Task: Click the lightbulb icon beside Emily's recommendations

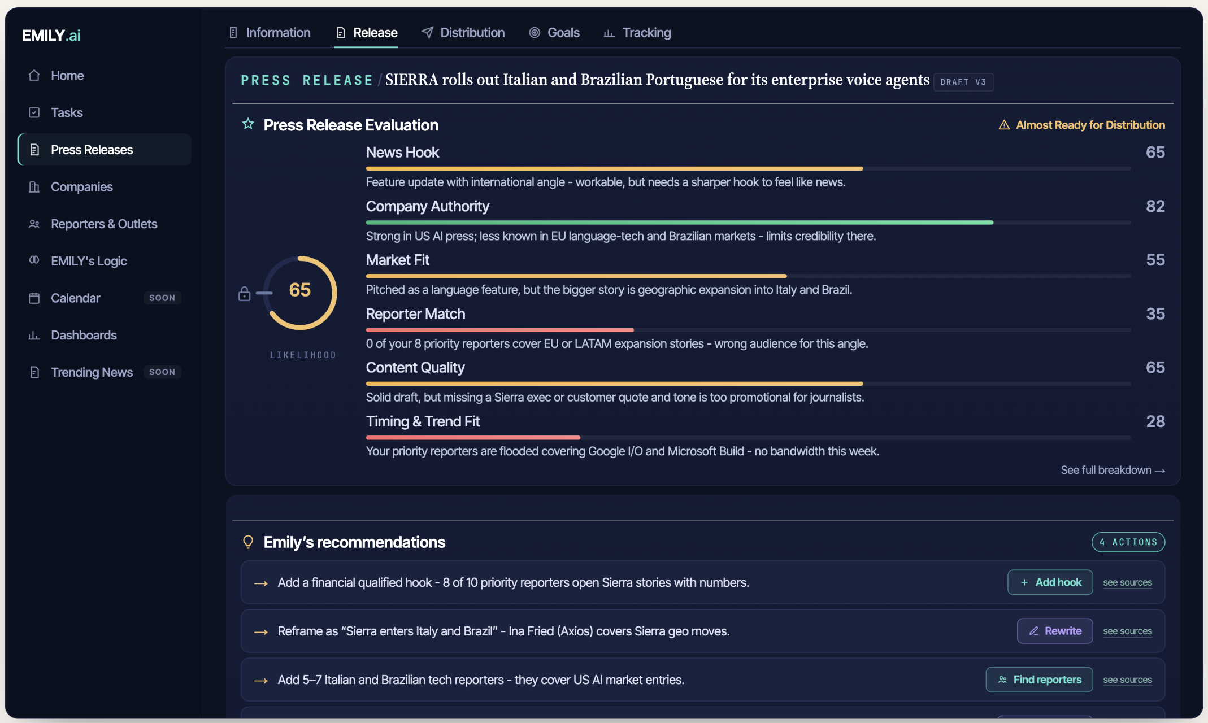Action: click(248, 542)
